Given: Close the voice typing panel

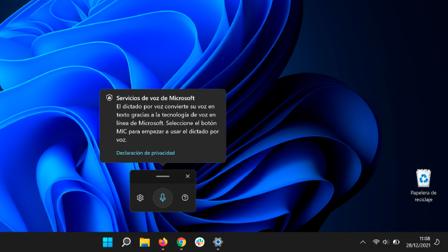Looking at the screenshot, I should click(188, 176).
